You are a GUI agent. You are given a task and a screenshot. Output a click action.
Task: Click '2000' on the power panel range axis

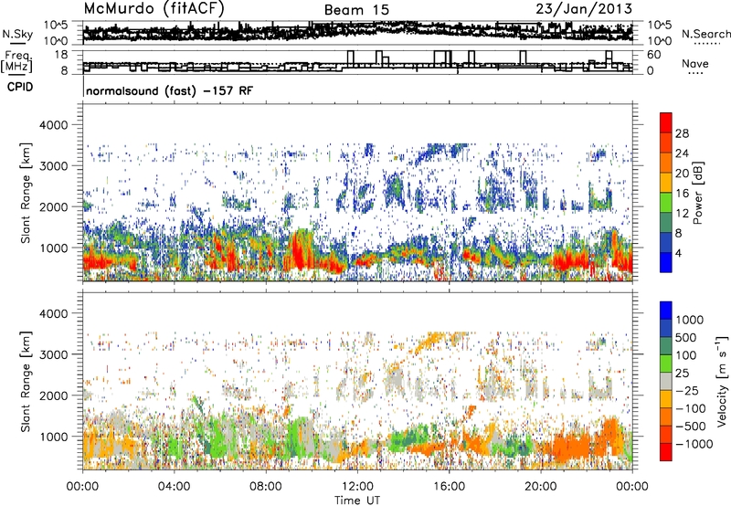53,206
